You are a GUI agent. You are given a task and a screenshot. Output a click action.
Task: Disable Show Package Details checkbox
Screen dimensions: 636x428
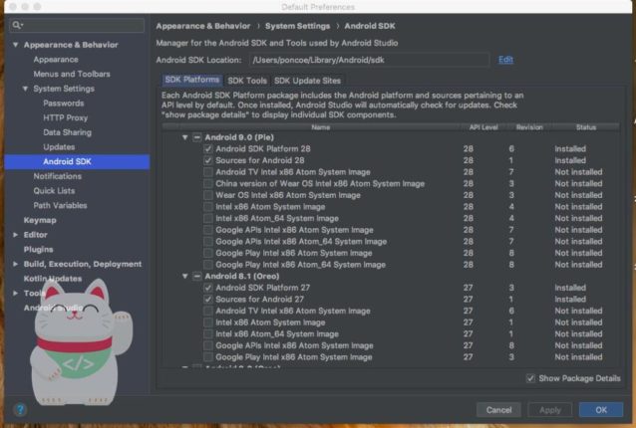click(529, 378)
